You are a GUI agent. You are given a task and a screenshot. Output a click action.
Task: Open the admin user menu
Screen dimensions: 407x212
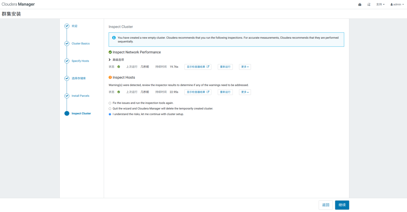pos(397,5)
